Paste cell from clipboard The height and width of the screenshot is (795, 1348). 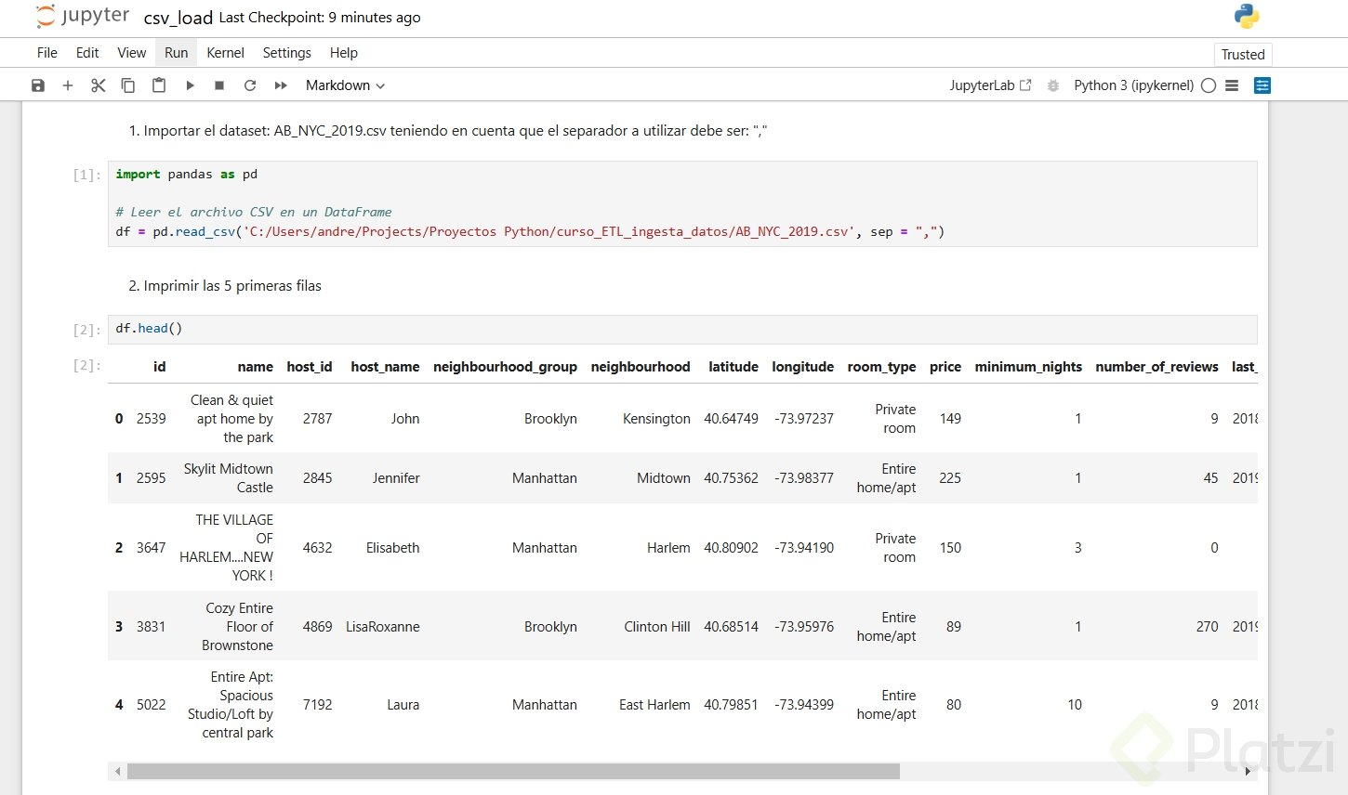coord(159,85)
